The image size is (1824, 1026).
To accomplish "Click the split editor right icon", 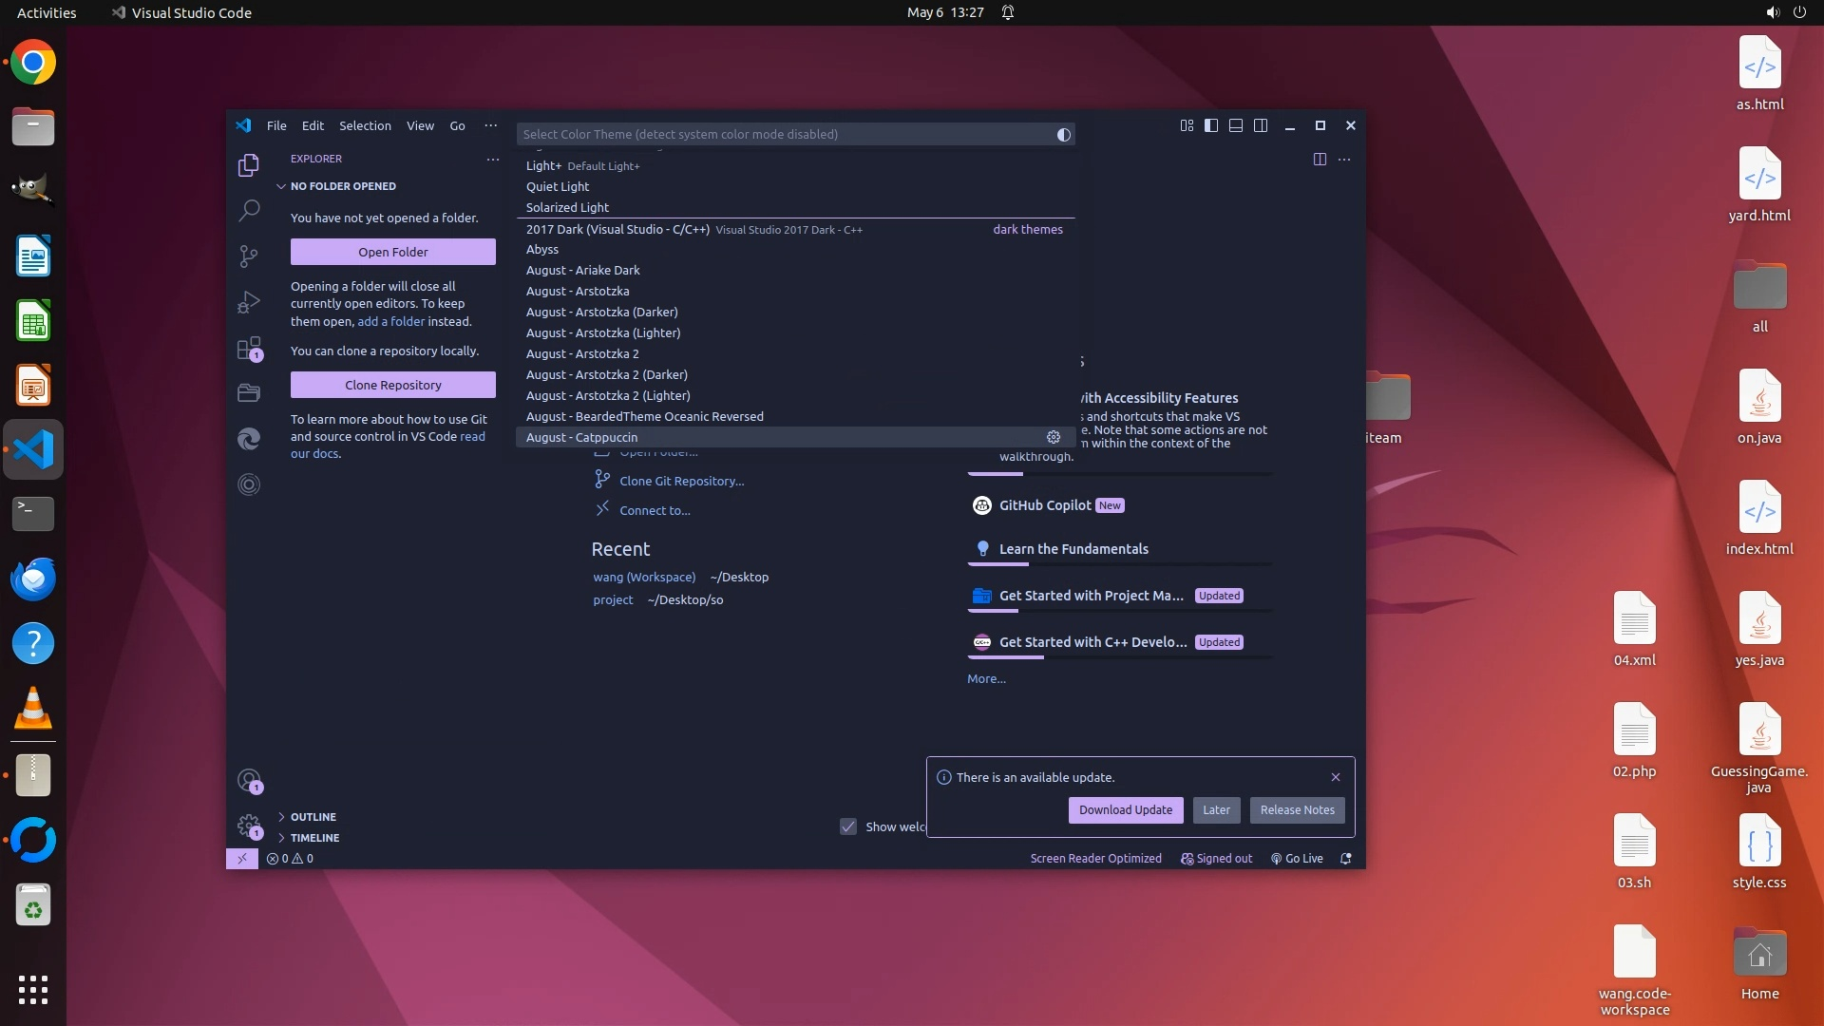I will 1320,160.
